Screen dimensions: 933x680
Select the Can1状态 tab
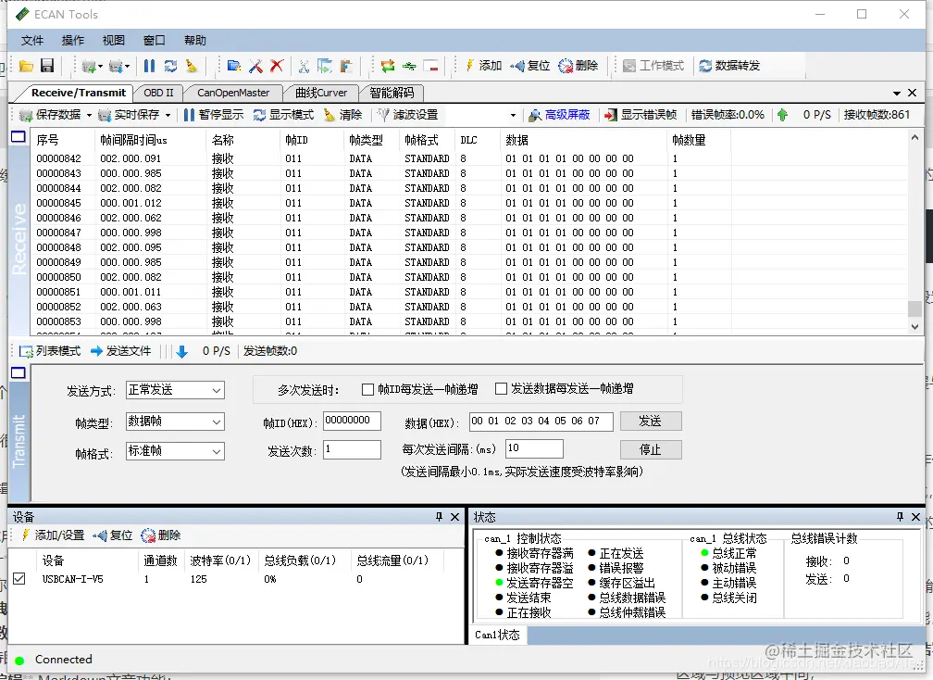pyautogui.click(x=497, y=635)
